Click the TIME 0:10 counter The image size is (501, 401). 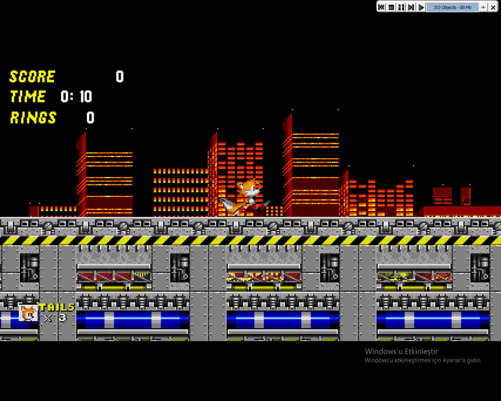tap(51, 96)
